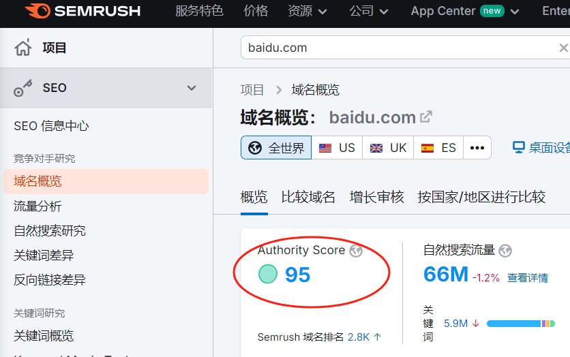This screenshot has width=570, height=357.
Task: Click 项目 breadcrumb link
Action: coord(252,90)
